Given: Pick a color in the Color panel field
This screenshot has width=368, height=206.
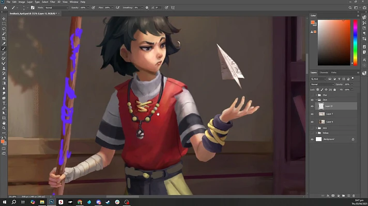Looking at the screenshot, I should [x=334, y=43].
